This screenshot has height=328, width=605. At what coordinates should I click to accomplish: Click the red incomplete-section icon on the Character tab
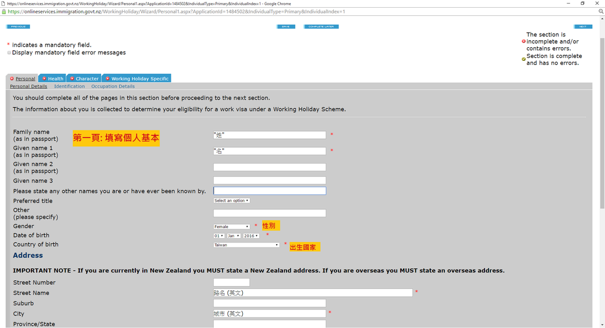(71, 79)
